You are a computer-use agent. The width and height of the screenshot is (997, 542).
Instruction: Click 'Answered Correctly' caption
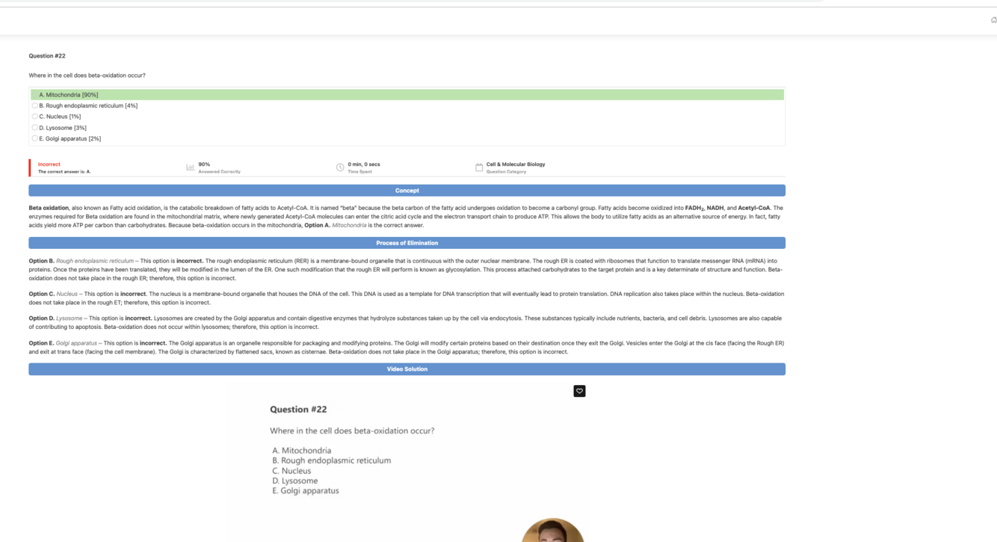pyautogui.click(x=219, y=172)
